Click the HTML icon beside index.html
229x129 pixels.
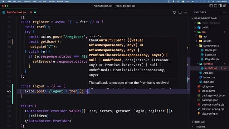[199, 91]
